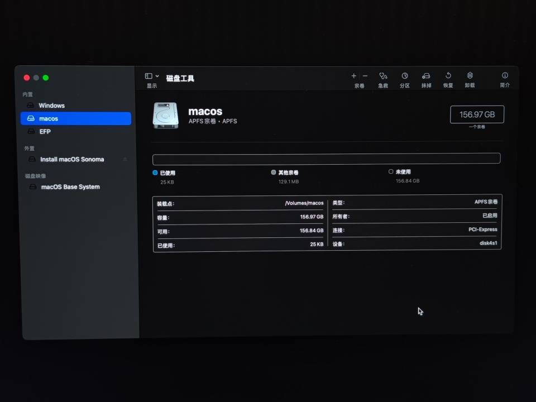Click the 其他宗卷 legend marker

(273, 172)
